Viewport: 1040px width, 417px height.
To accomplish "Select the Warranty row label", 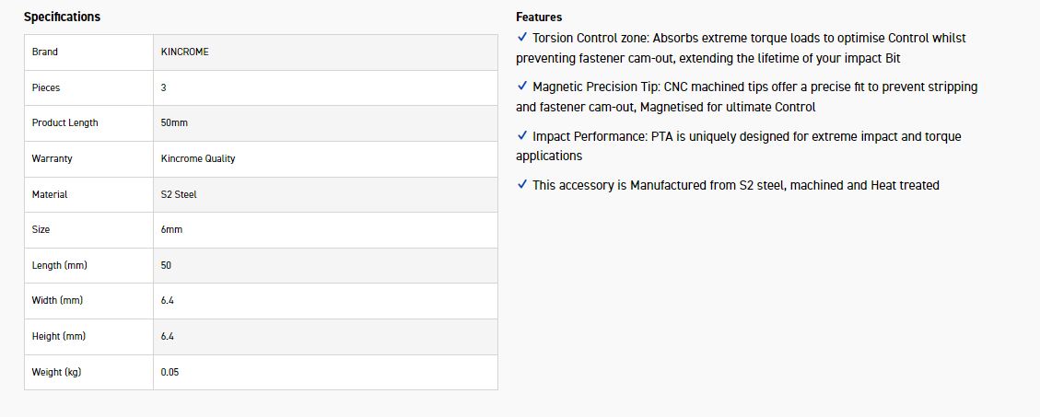I will (52, 158).
